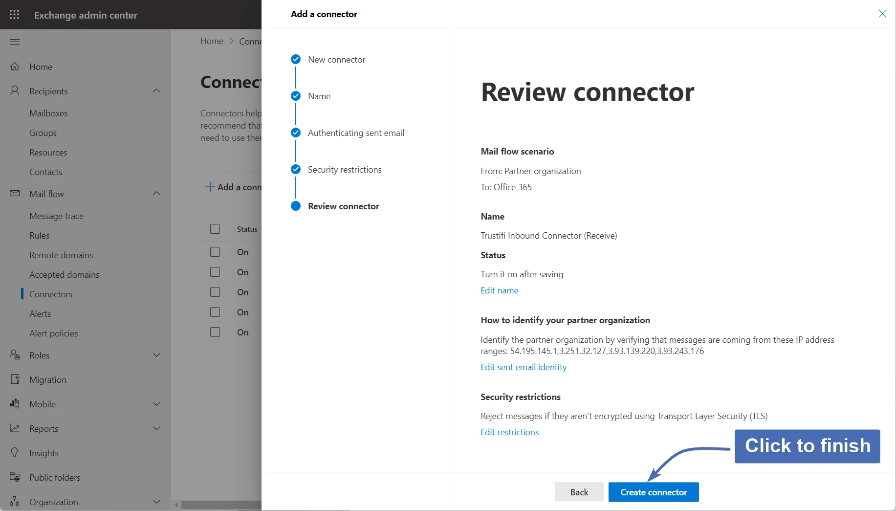Viewport: 896px width, 511px height.
Task: Expand the Roles section chevron
Action: [x=156, y=355]
